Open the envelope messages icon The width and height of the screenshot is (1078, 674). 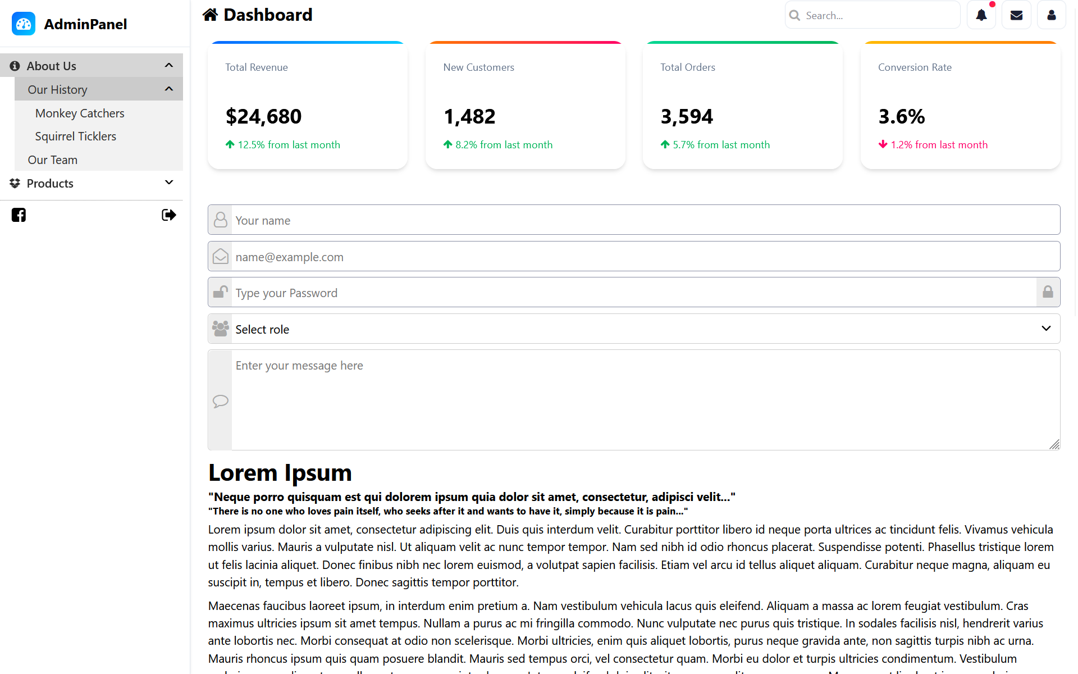[x=1016, y=15]
